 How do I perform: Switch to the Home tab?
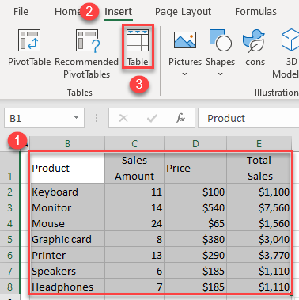click(x=67, y=12)
